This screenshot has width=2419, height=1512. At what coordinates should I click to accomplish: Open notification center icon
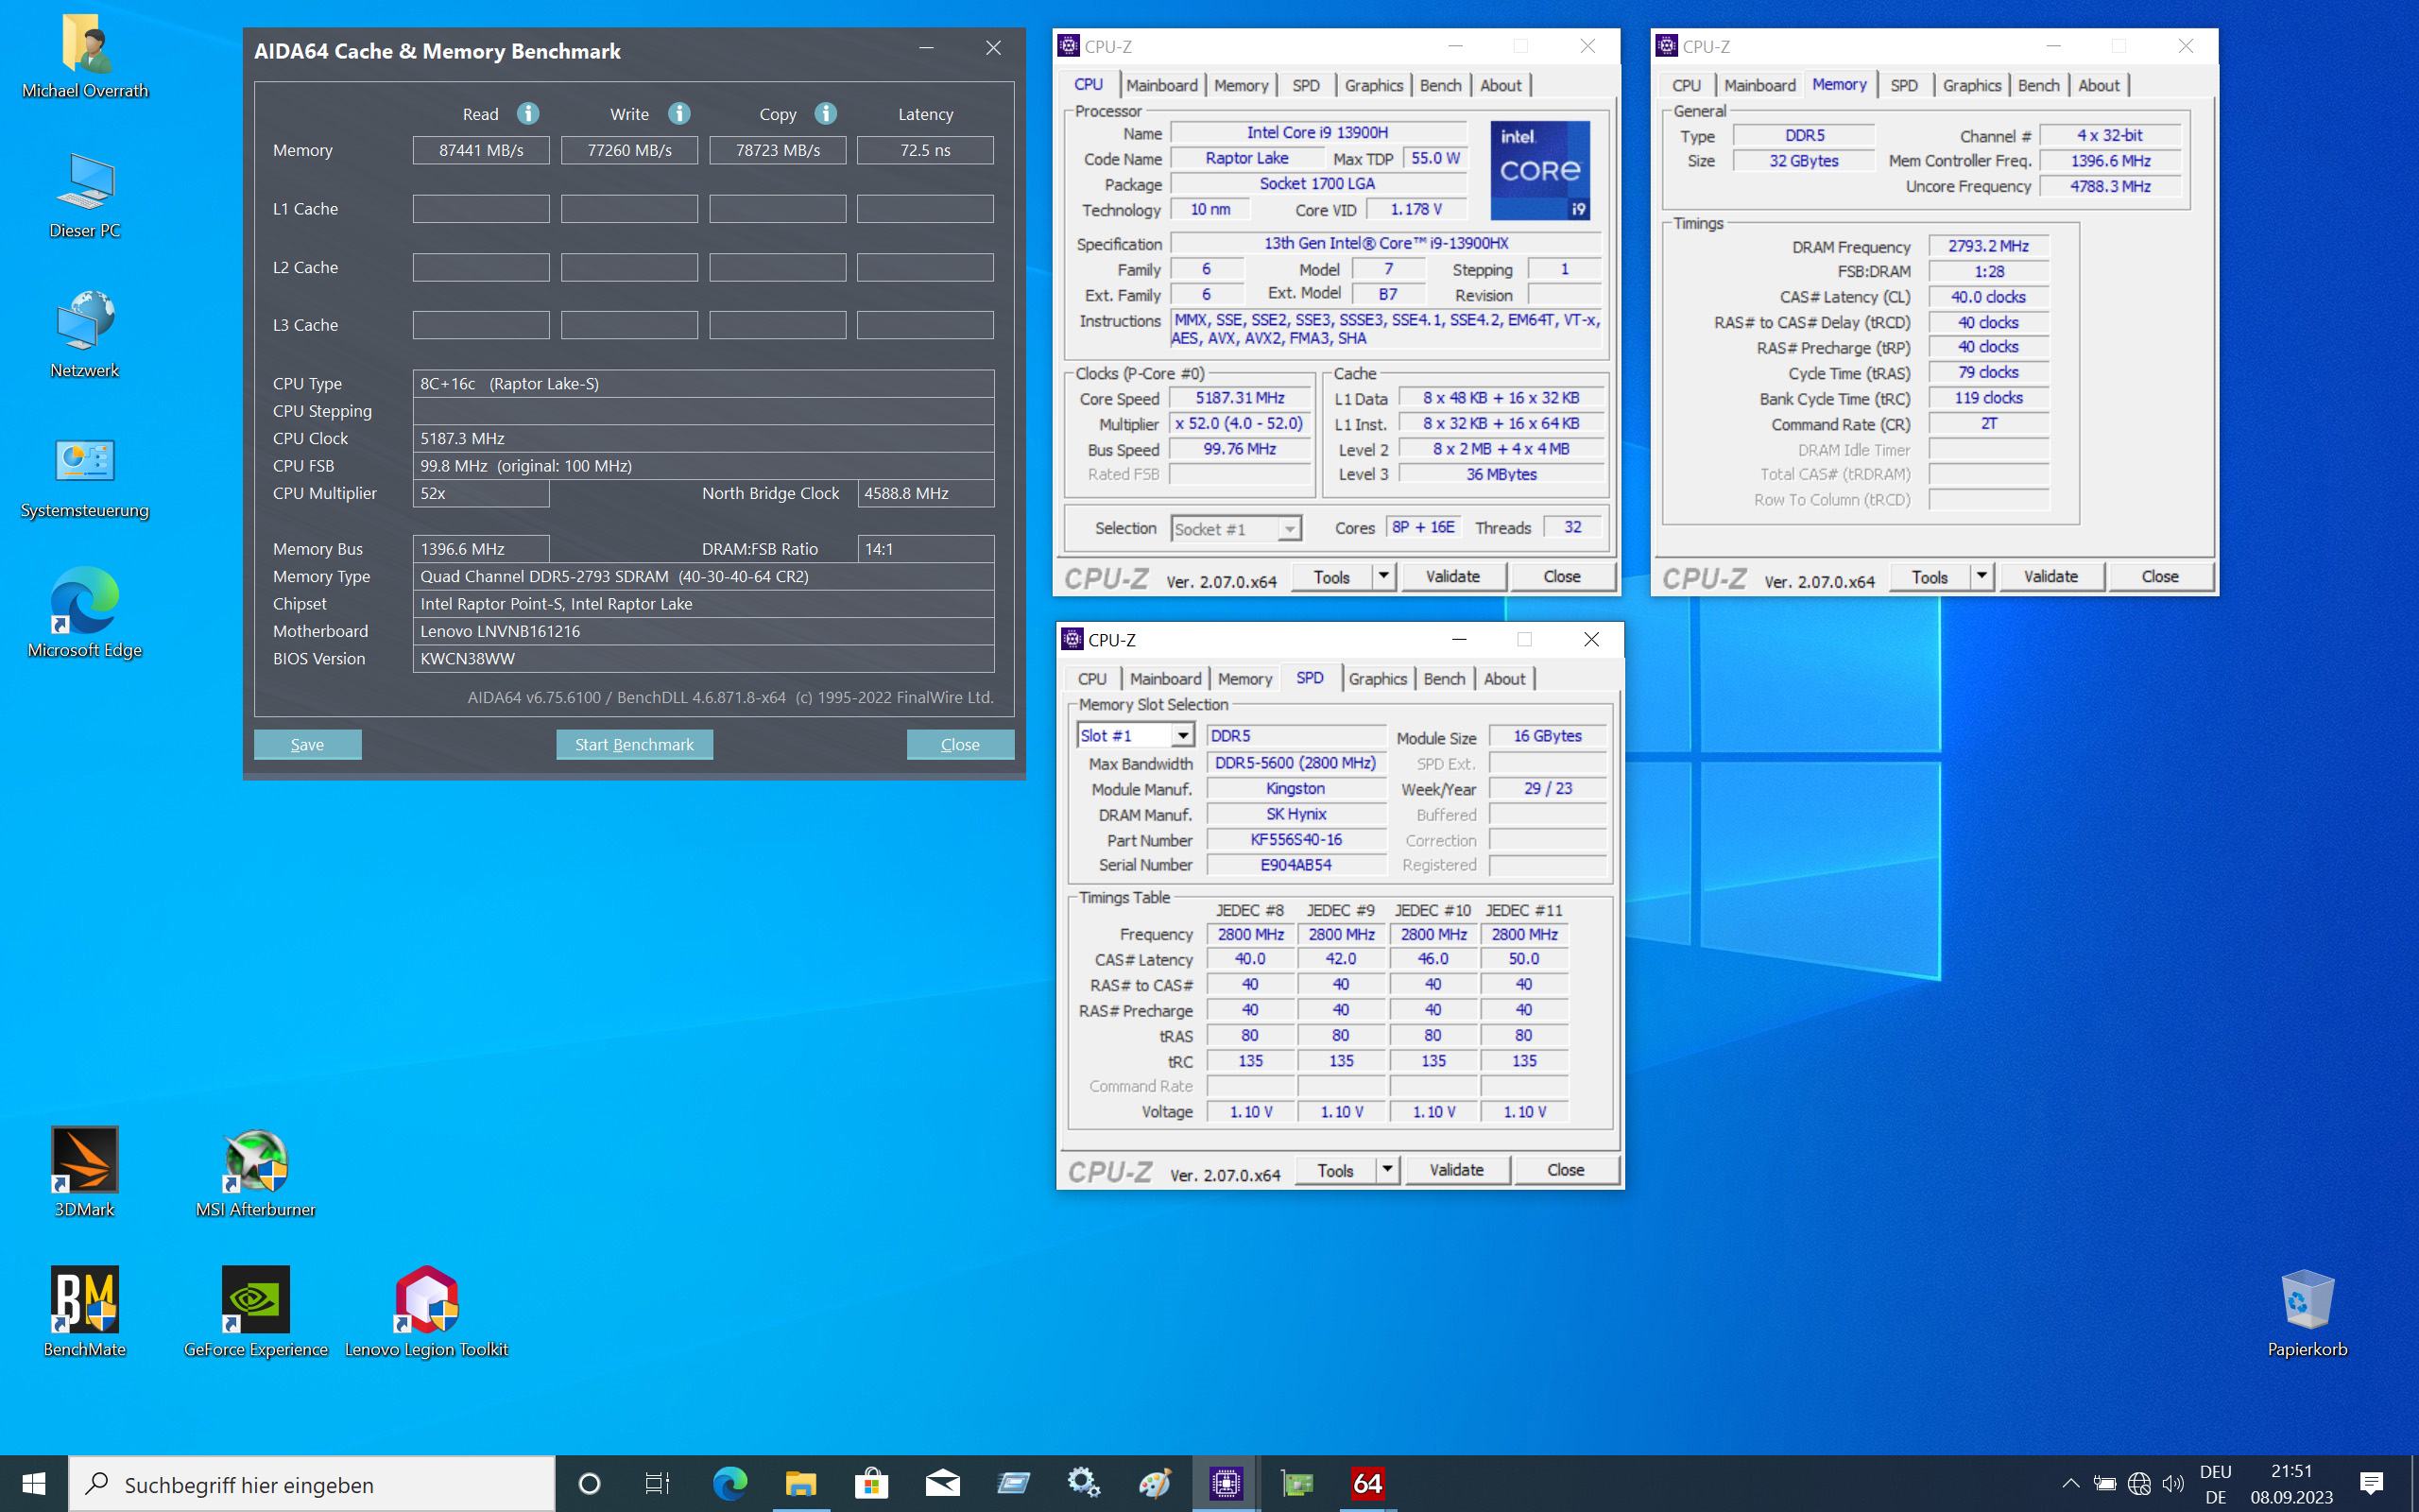click(2371, 1484)
